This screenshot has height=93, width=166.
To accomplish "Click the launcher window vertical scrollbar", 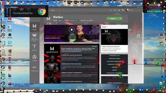I will tap(143, 48).
